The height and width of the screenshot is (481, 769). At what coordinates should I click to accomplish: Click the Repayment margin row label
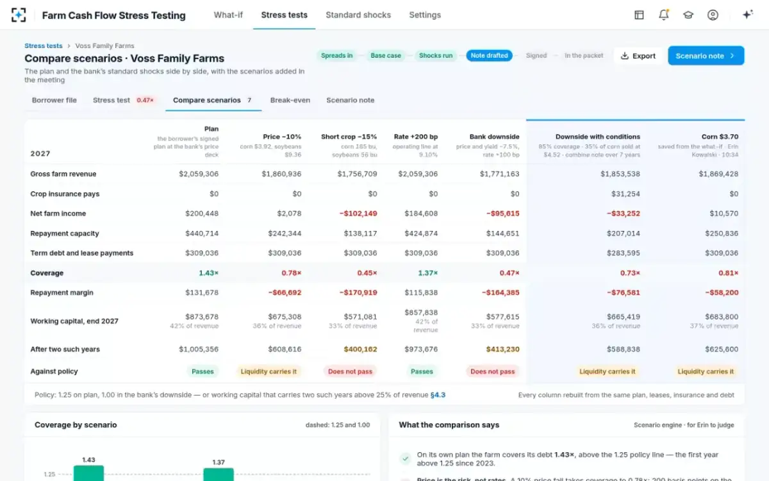click(x=62, y=292)
